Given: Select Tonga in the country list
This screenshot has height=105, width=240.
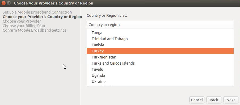Looking at the screenshot, I should (160, 33).
